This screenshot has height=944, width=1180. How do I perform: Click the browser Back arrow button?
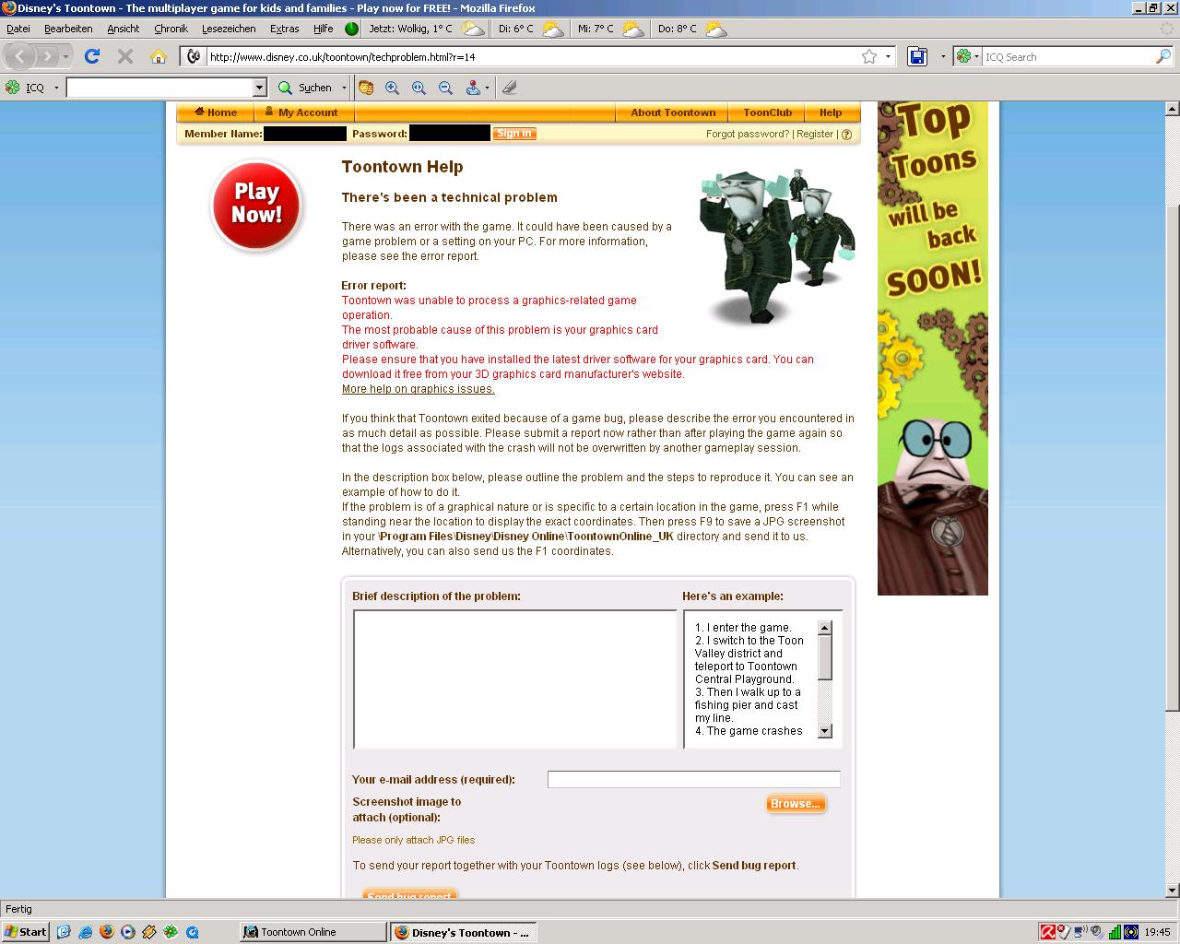click(x=20, y=56)
